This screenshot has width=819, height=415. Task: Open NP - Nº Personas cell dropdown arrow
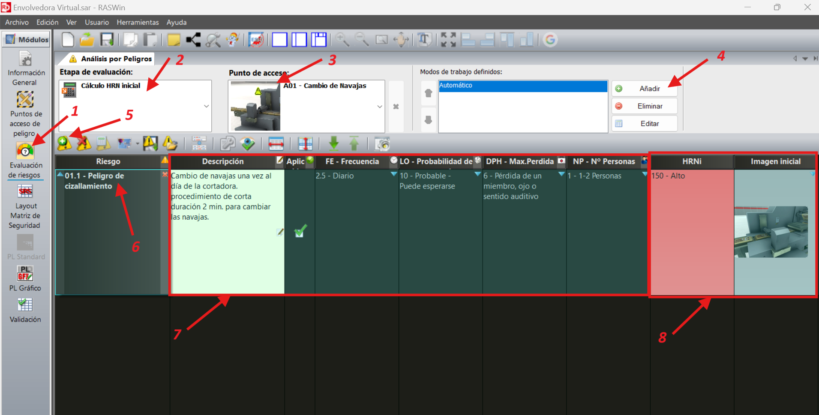[645, 174]
